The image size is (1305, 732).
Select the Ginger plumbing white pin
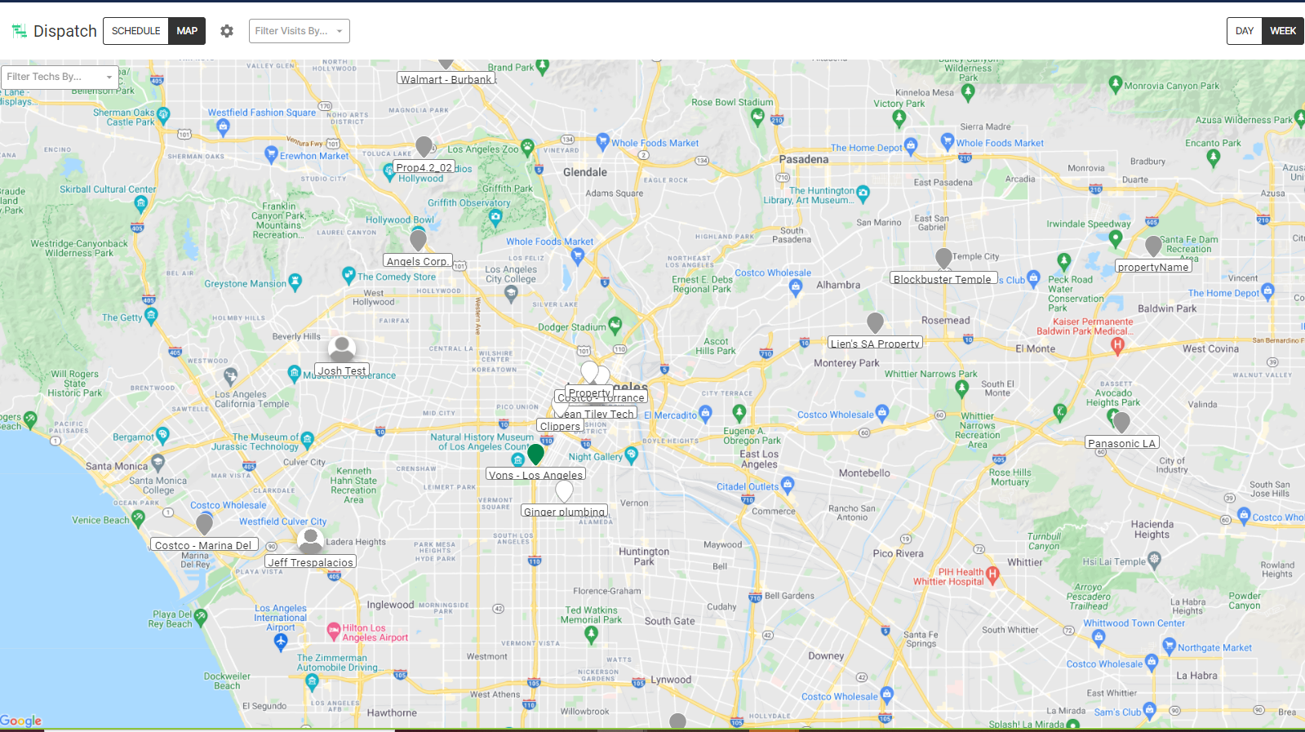[x=564, y=490]
